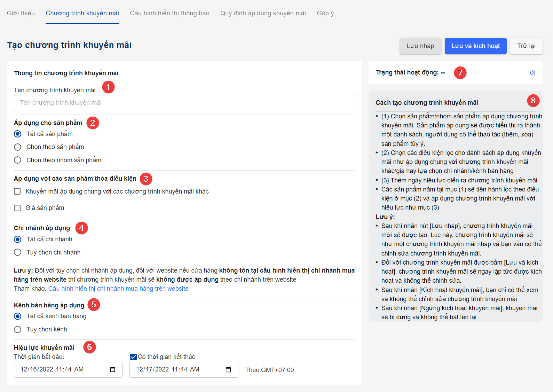Screen dimensions: 553x392
Task: Switch to "Cấu hình hiển thị thông báo" tab
Action: (169, 13)
